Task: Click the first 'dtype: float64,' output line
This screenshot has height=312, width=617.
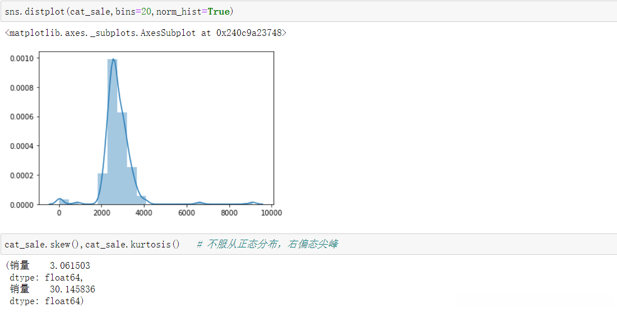Action: coord(47,278)
